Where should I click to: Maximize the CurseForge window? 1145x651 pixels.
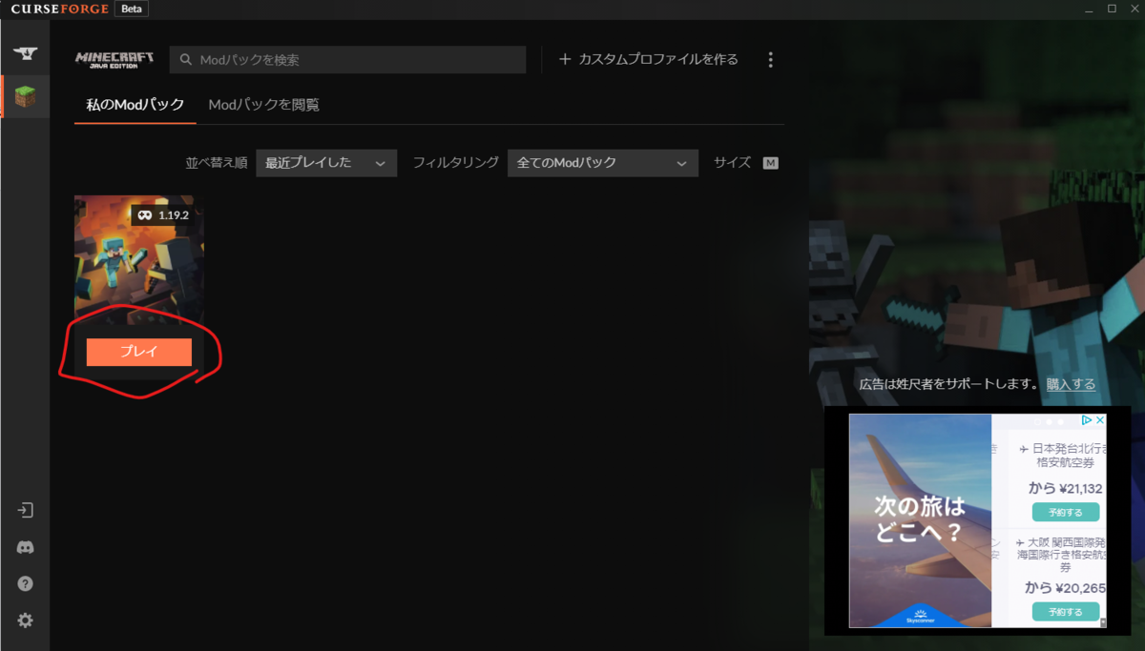[1112, 9]
